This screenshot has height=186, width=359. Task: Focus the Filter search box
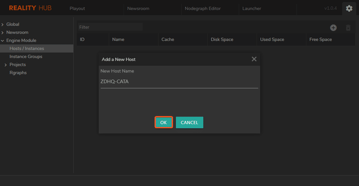pos(110,27)
